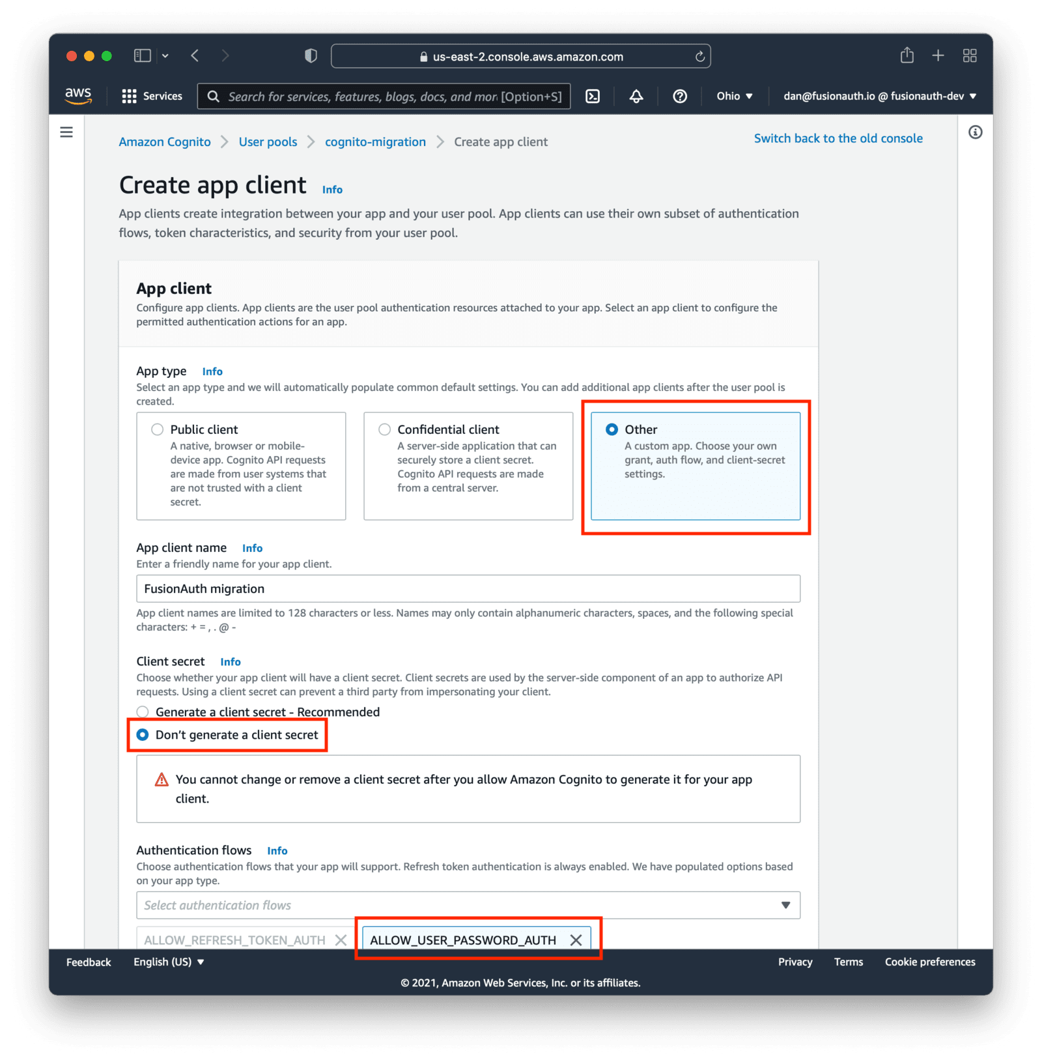
Task: Choose Generate a client secret - Recommended
Action: point(143,712)
